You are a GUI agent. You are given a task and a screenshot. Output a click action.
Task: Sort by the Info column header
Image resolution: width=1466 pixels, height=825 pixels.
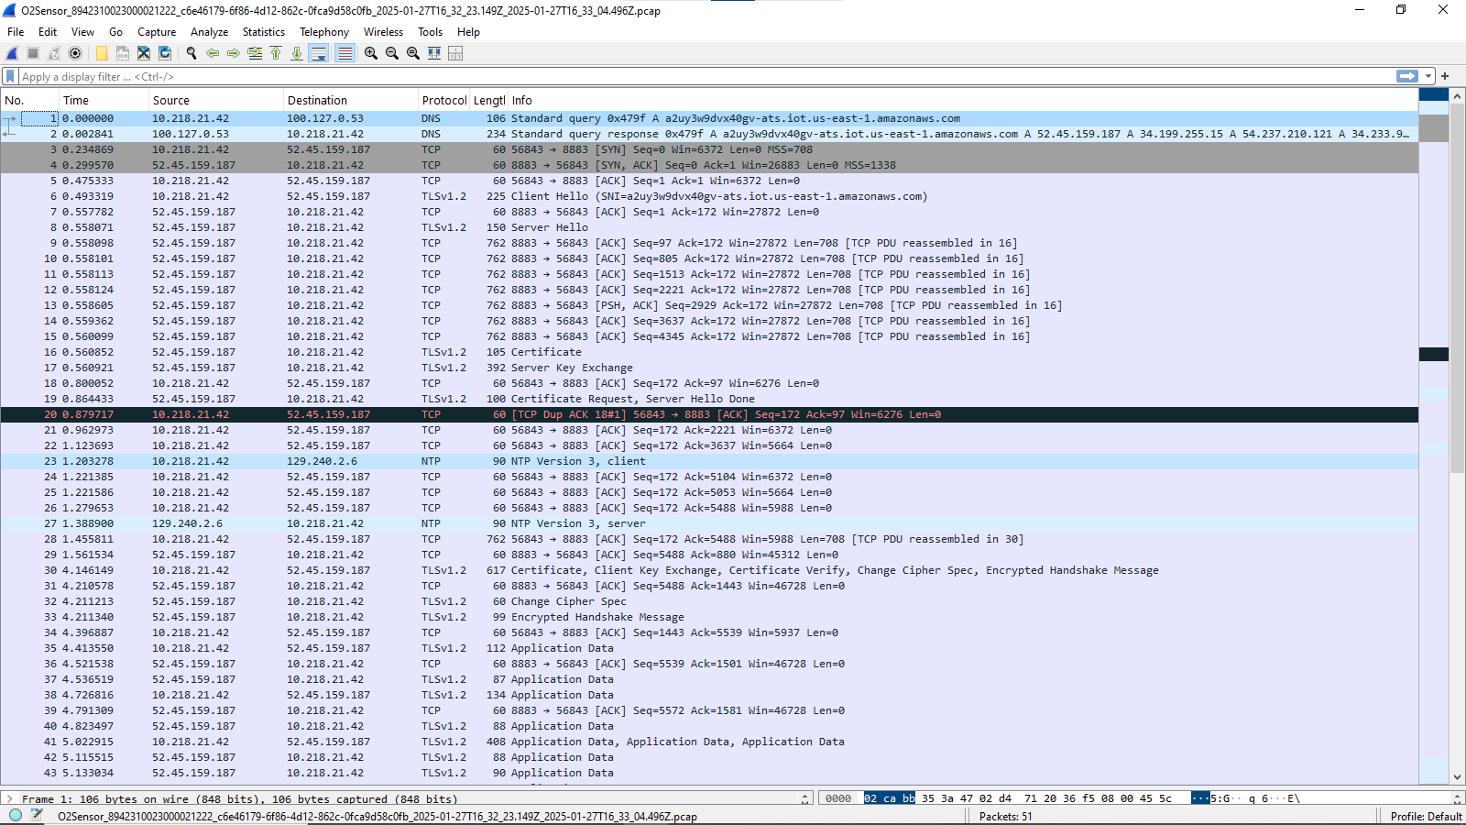coord(962,101)
